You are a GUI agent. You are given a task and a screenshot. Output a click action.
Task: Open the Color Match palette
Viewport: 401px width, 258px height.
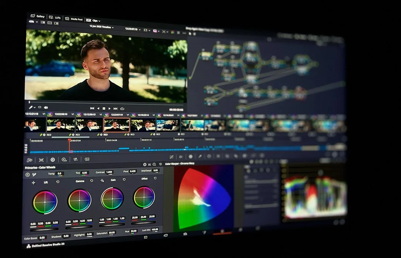(41, 160)
